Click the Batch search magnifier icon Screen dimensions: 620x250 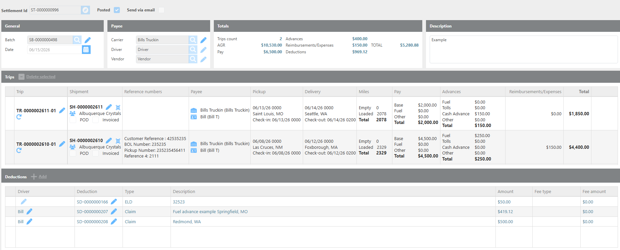[x=77, y=40]
